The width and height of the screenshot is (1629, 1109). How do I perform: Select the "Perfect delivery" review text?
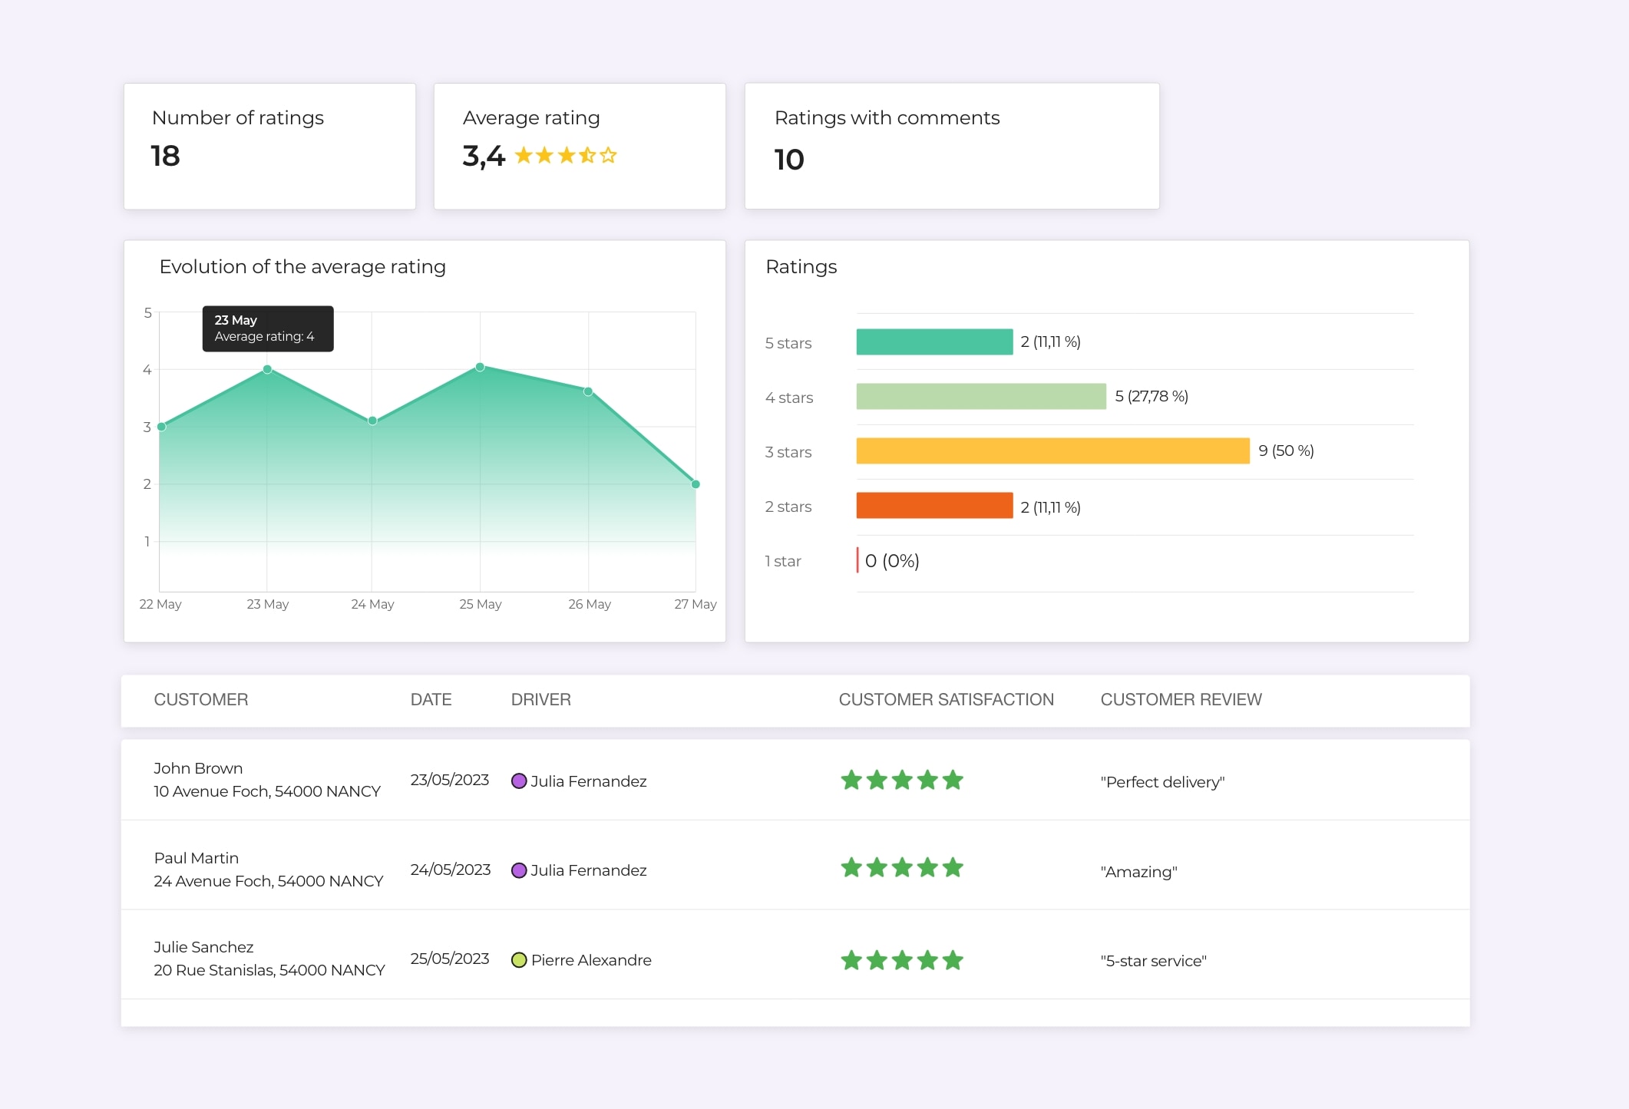1162,781
